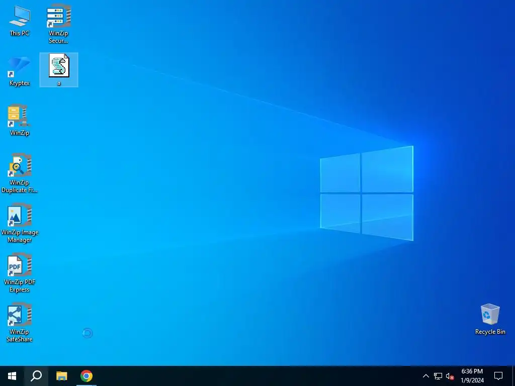Click Show desktop sliver at taskbar end
Viewport: 515px width, 386px height.
[513, 376]
